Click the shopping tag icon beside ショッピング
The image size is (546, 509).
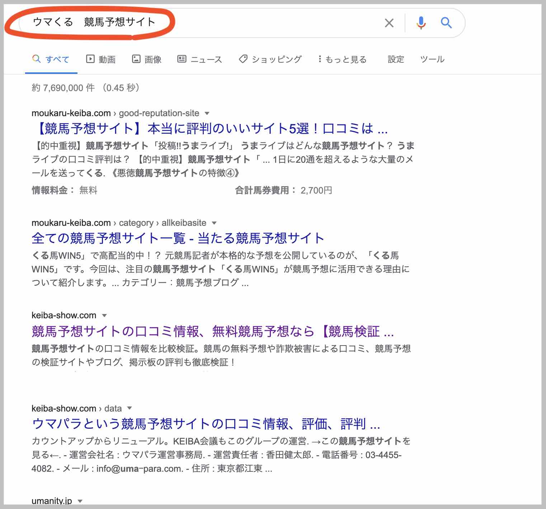[243, 59]
